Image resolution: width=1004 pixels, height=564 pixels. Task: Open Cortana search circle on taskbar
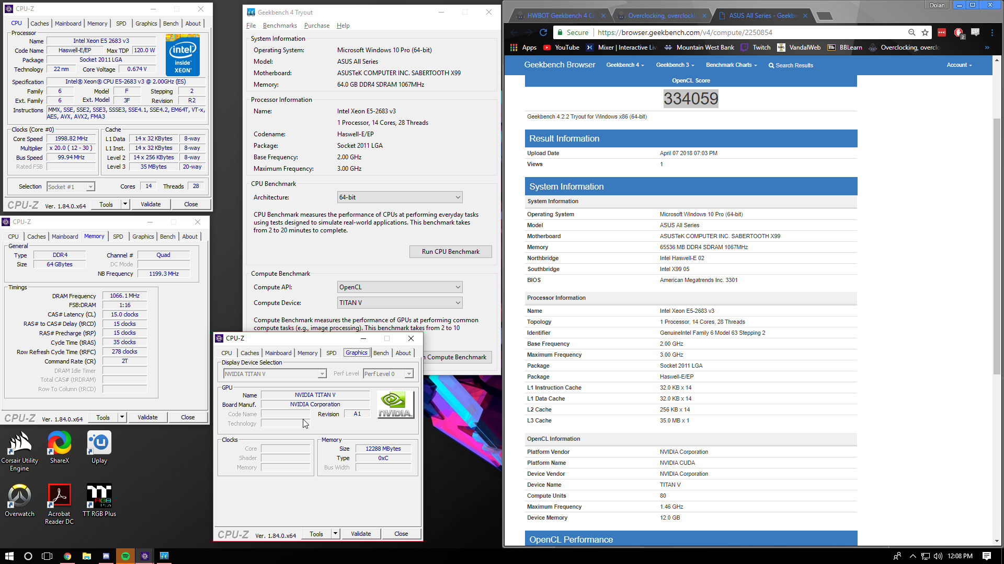click(x=28, y=556)
